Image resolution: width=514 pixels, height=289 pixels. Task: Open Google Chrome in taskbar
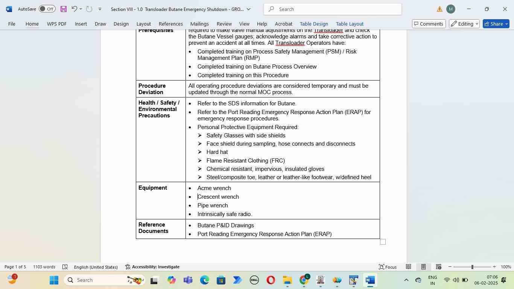[x=304, y=280]
